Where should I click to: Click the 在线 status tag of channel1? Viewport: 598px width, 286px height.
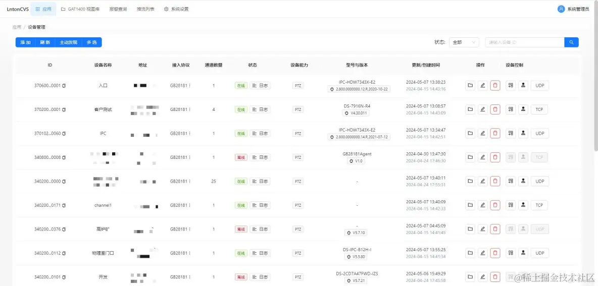click(240, 205)
